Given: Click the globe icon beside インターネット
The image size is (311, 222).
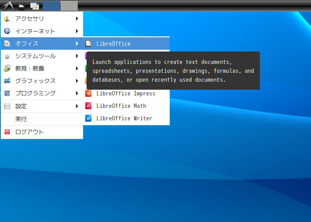Looking at the screenshot, I should click(7, 31).
